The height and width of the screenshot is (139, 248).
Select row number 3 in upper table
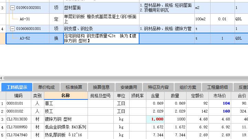(x=2, y=8)
